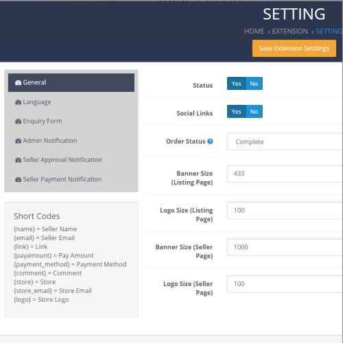Image resolution: width=343 pixels, height=343 pixels.
Task: Click the Order Status help question icon
Action: pyautogui.click(x=210, y=141)
